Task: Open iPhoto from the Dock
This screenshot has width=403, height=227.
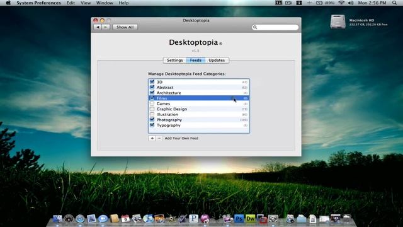Action: coord(159,219)
